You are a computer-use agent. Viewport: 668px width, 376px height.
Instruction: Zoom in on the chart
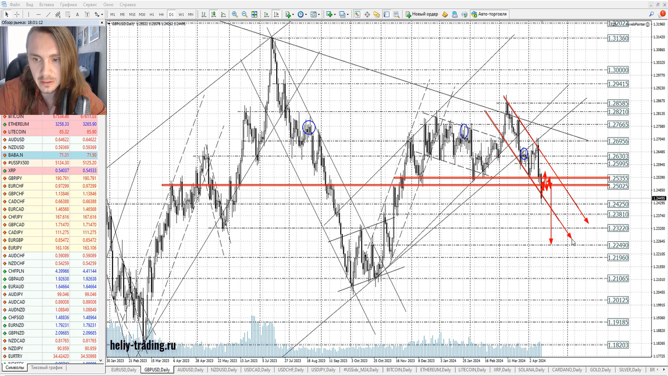[x=234, y=14]
